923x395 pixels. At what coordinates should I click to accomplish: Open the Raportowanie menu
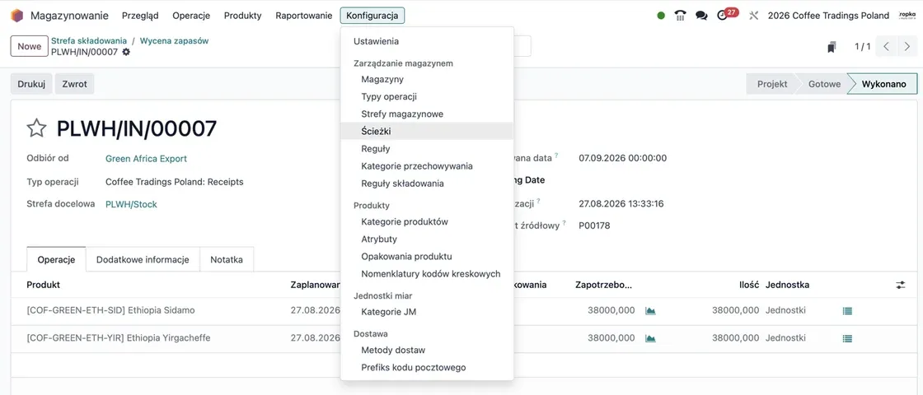(304, 16)
